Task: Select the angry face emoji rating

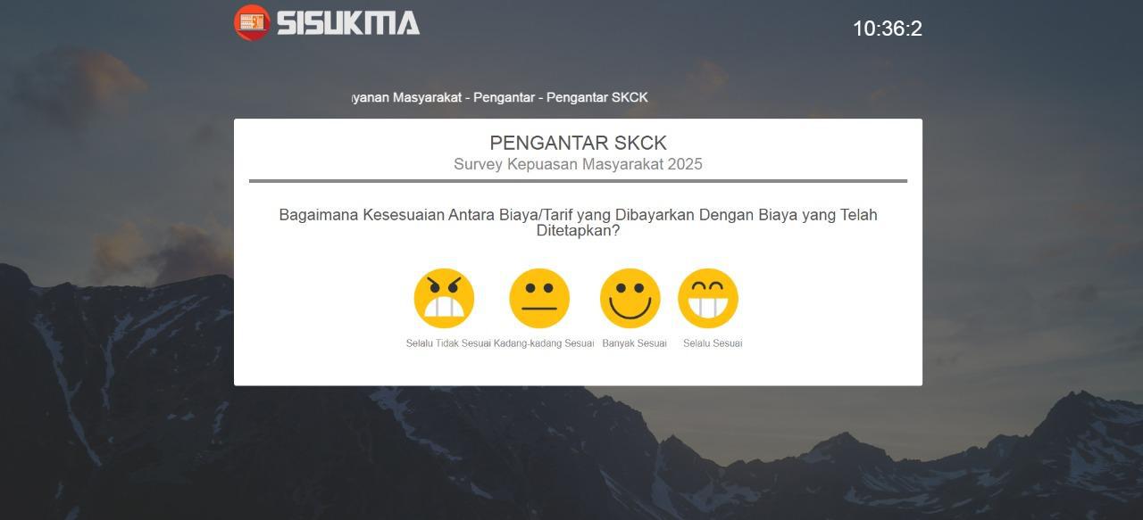Action: point(444,298)
